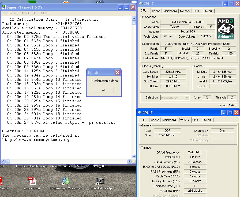Click the Bus Speed value 299.0 MHz
Viewport: 240px width, 197px height.
(x=173, y=81)
